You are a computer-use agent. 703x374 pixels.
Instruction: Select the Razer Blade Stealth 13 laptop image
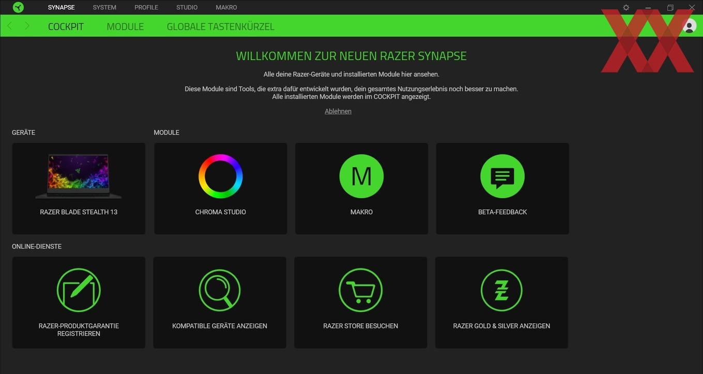pyautogui.click(x=79, y=176)
